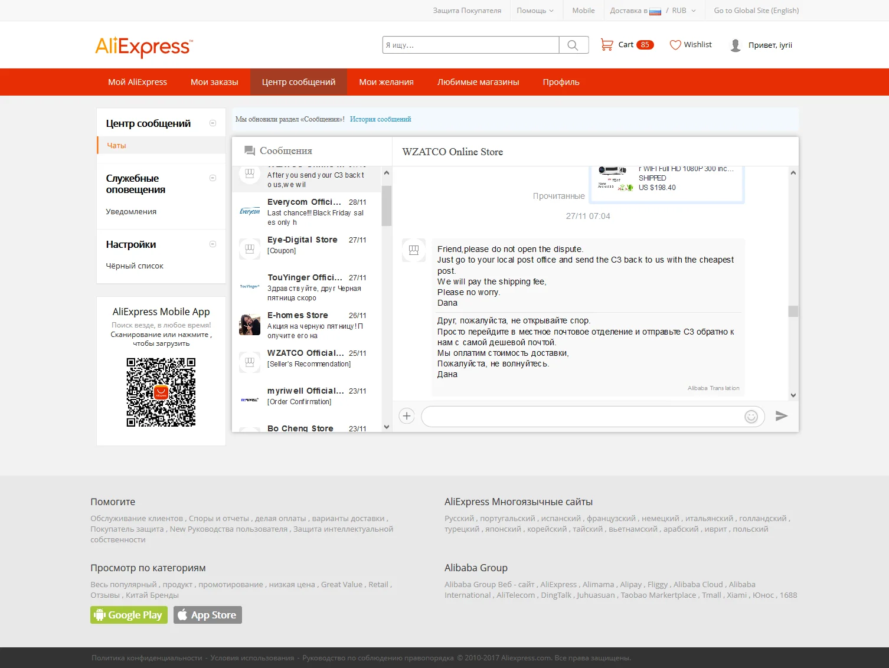Viewport: 889px width, 668px height.
Task: Select Центр сообщений tab
Action: pos(299,82)
